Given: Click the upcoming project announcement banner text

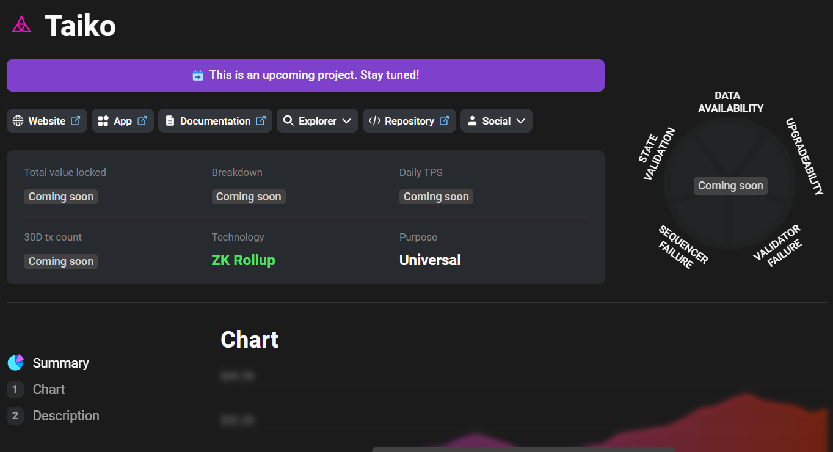Looking at the screenshot, I should pos(314,75).
